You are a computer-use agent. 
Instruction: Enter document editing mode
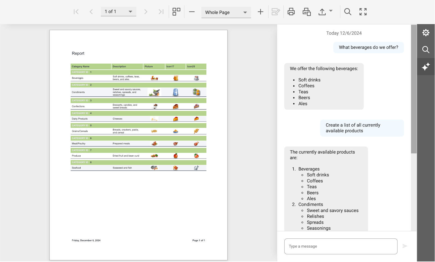coord(276,12)
